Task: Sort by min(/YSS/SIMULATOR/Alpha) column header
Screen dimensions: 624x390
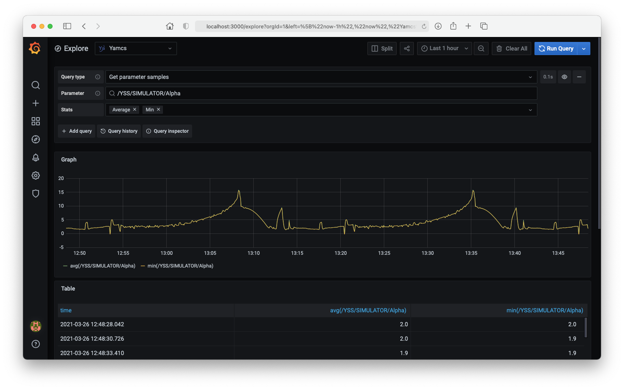Action: (544, 310)
